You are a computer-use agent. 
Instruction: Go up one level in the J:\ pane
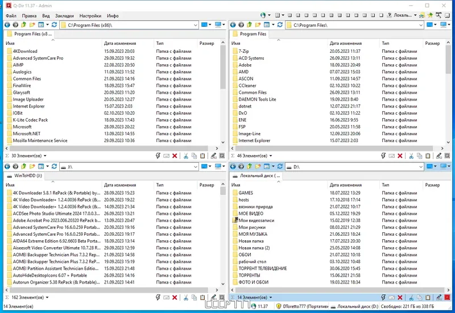point(23,166)
